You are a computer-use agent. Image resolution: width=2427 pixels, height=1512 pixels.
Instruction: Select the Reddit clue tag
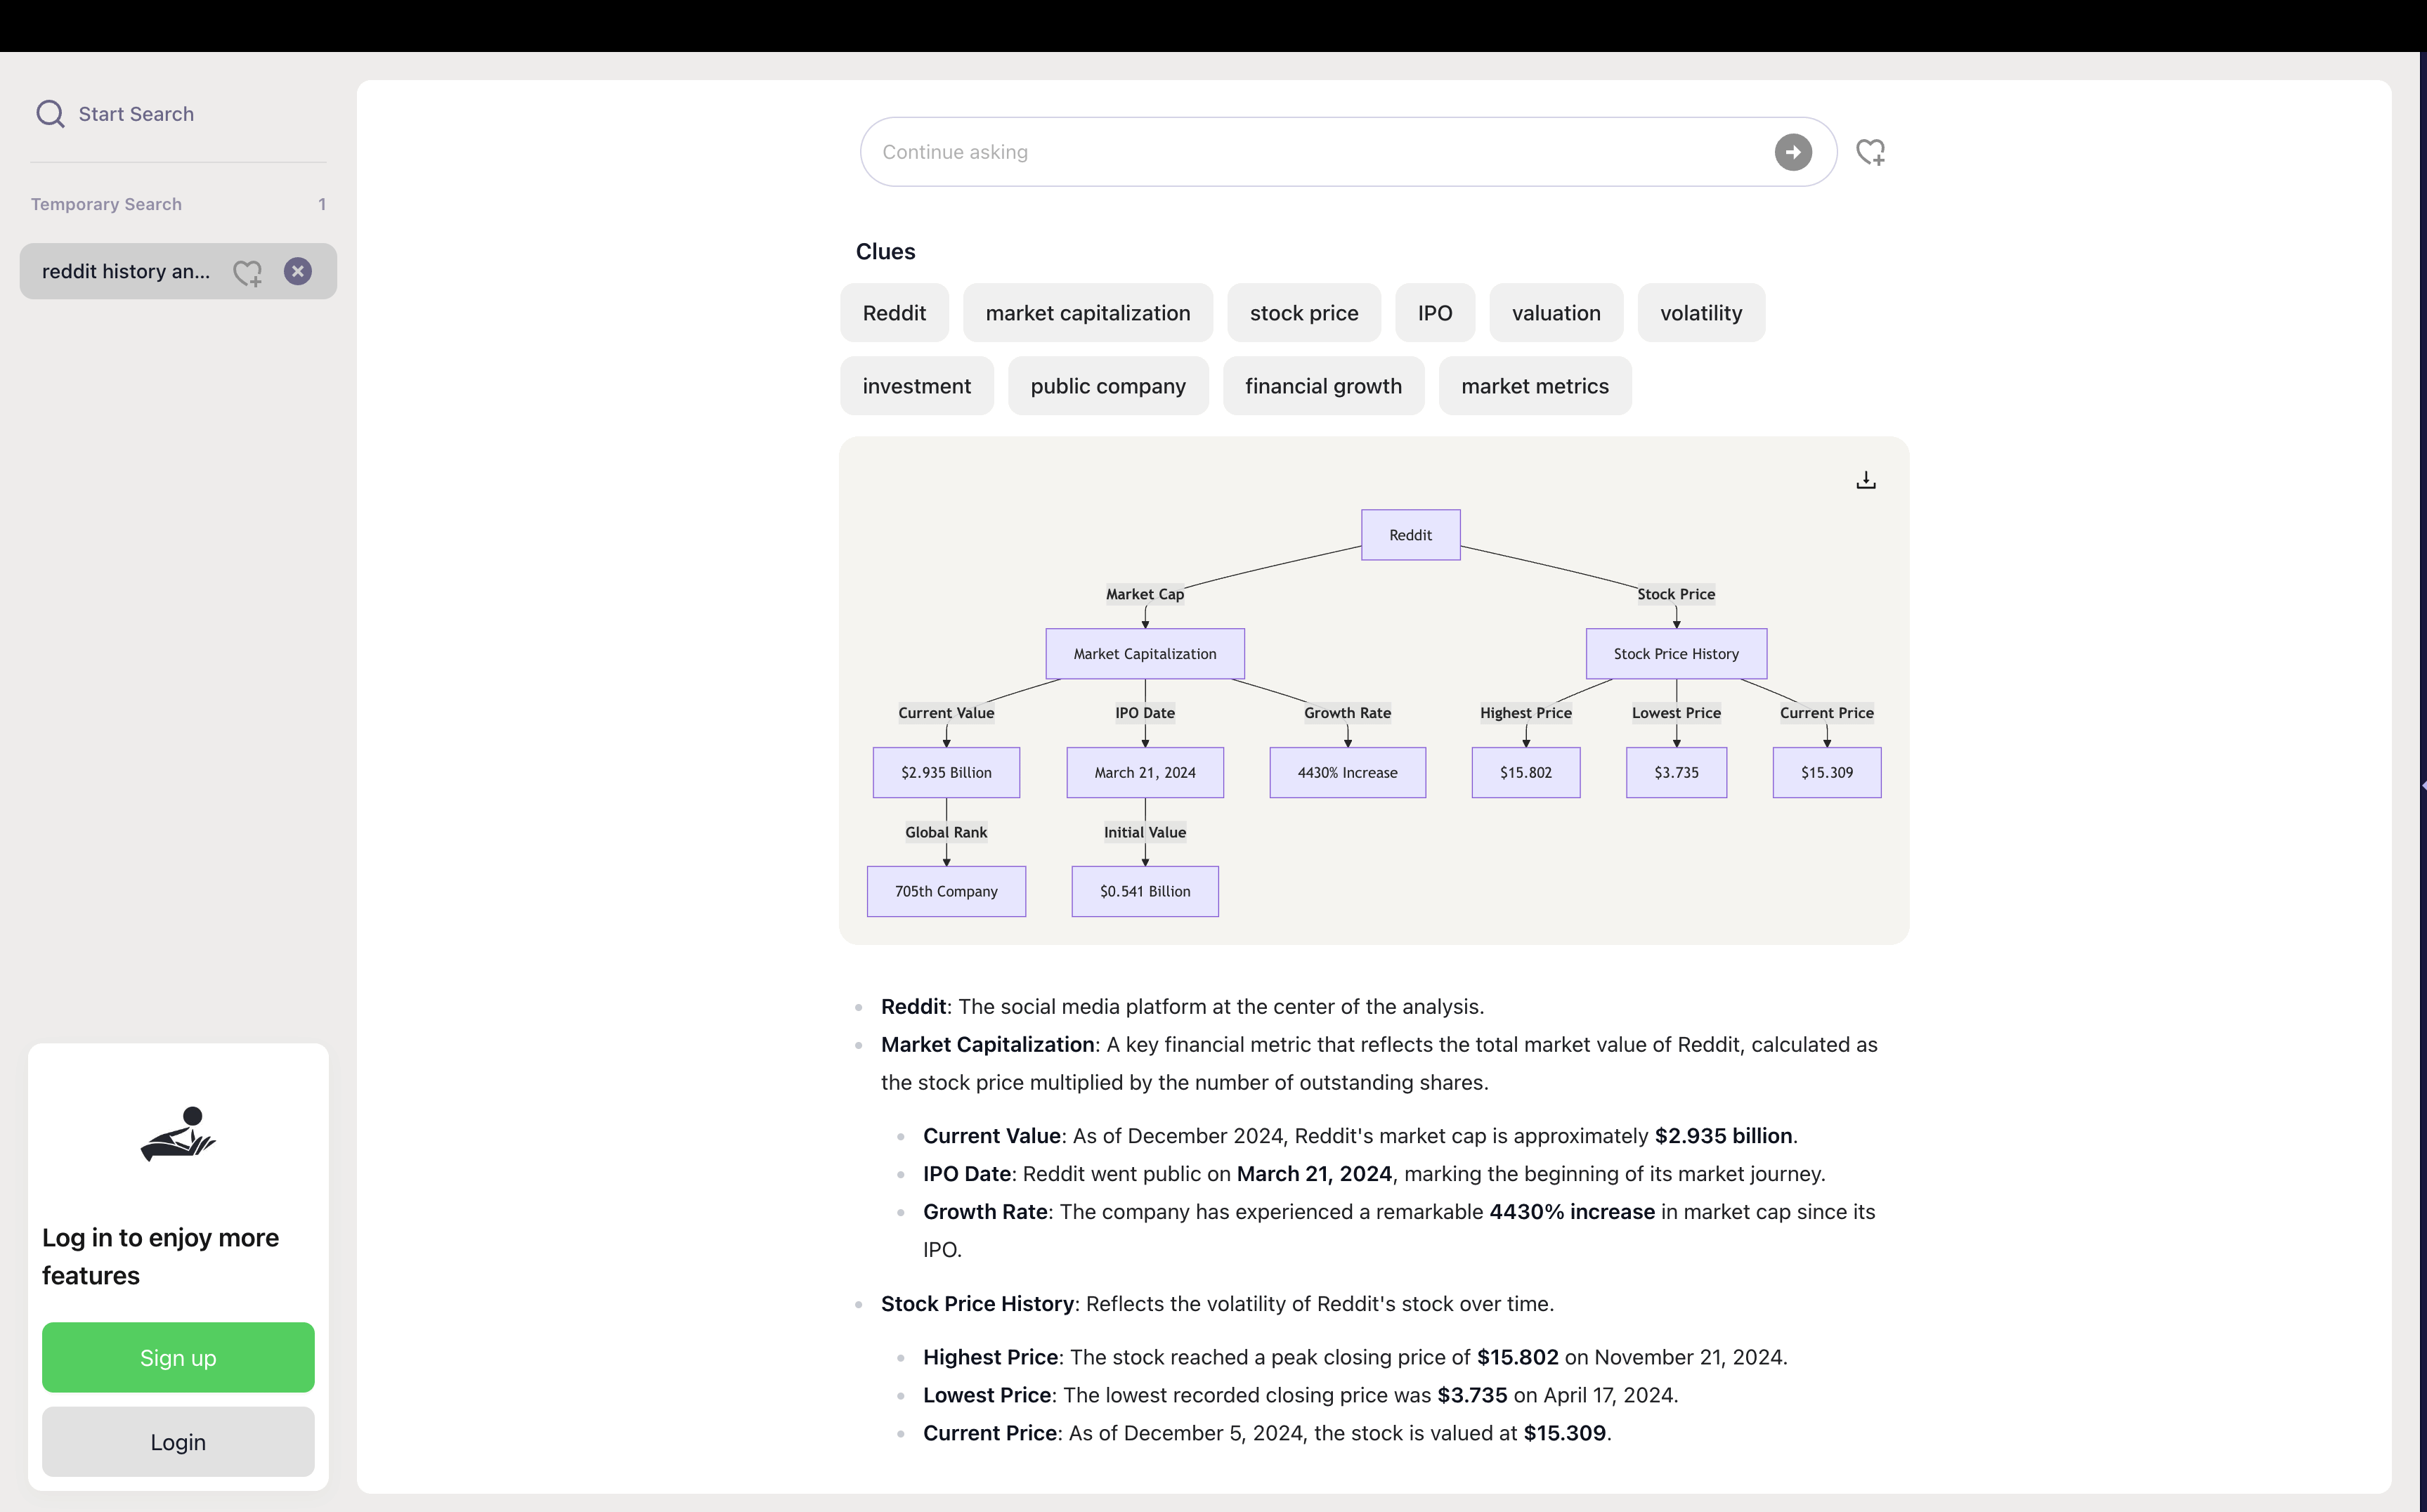point(894,313)
